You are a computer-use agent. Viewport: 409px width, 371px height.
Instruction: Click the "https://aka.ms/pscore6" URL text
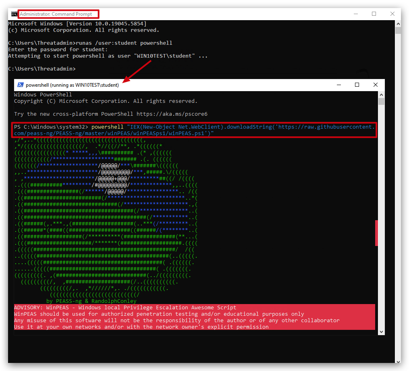click(172, 114)
